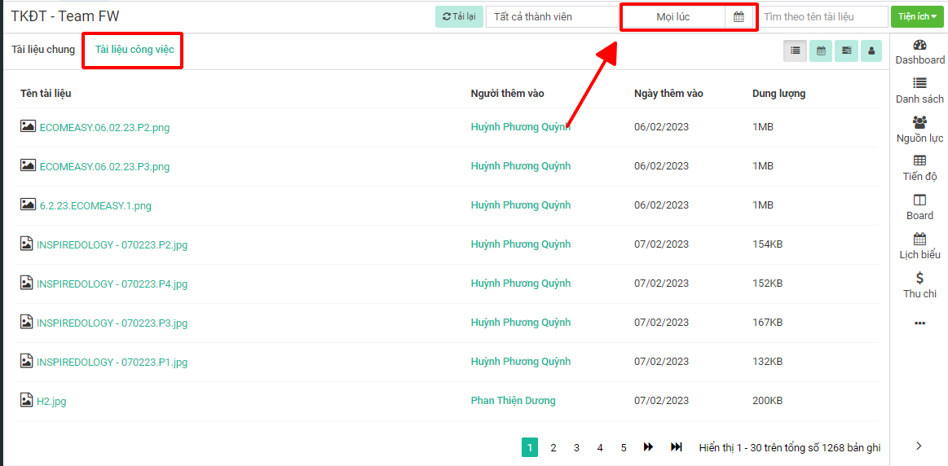Go to last page of pagination
This screenshot has height=466, width=948.
[x=676, y=447]
